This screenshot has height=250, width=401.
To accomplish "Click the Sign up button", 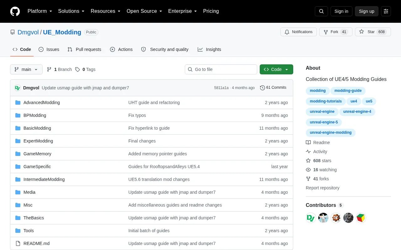I will (x=367, y=11).
